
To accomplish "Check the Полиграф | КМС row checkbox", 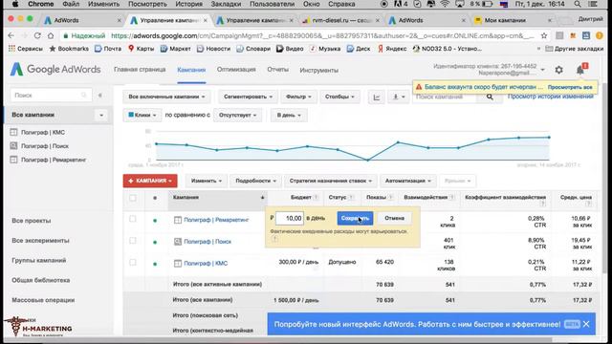I will click(x=133, y=263).
